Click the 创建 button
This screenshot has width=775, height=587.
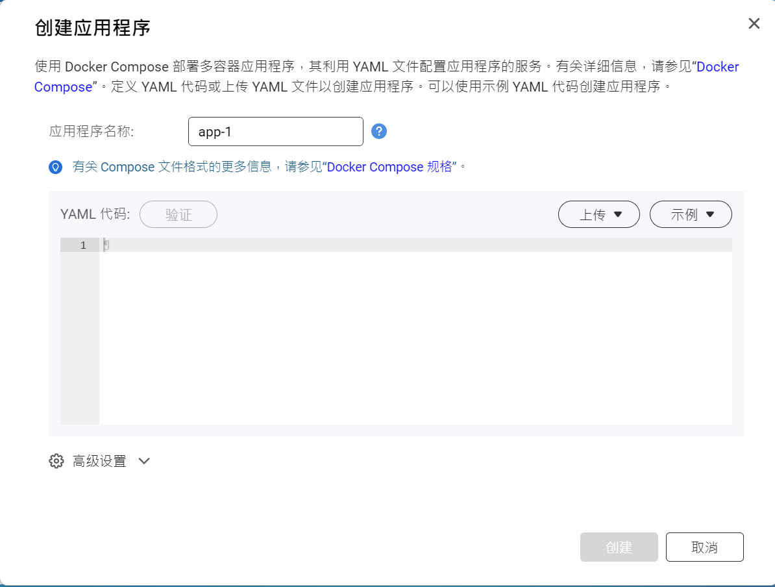click(x=619, y=547)
